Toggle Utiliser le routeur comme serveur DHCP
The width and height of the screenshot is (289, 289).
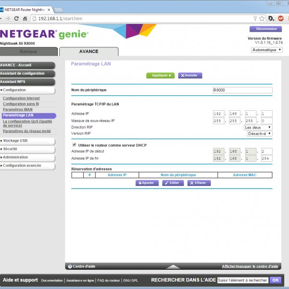pos(74,144)
